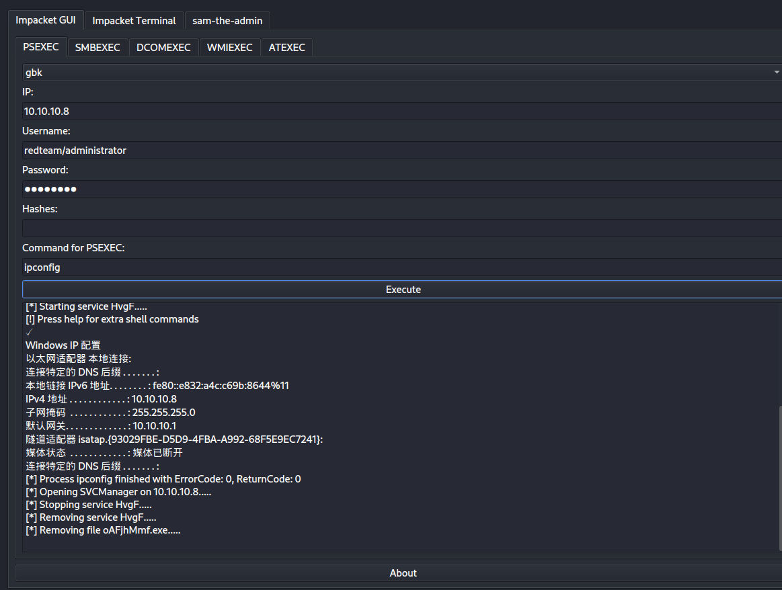The width and height of the screenshot is (782, 590).
Task: Click the 'Removing file oAFjhMmf.exe' line
Action: coord(104,531)
